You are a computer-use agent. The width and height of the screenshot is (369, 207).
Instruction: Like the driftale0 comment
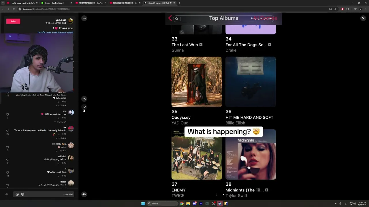tap(7, 160)
